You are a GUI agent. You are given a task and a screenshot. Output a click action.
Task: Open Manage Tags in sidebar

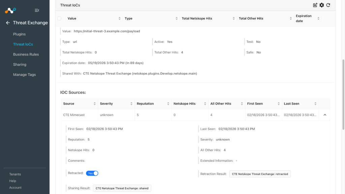point(24,74)
